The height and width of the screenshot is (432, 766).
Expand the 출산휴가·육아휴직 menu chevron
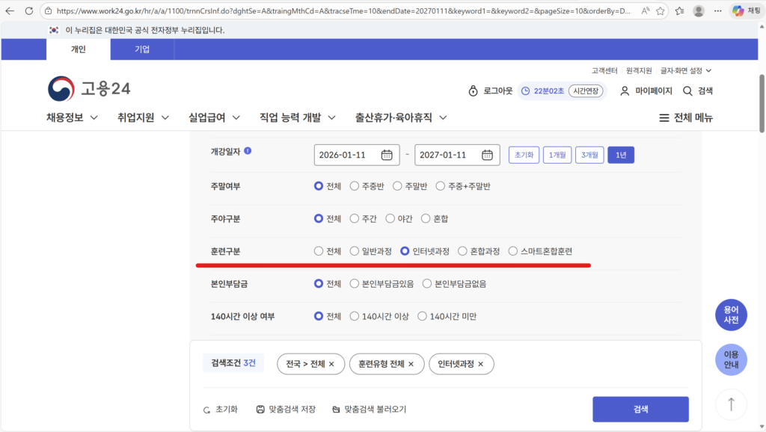click(444, 117)
